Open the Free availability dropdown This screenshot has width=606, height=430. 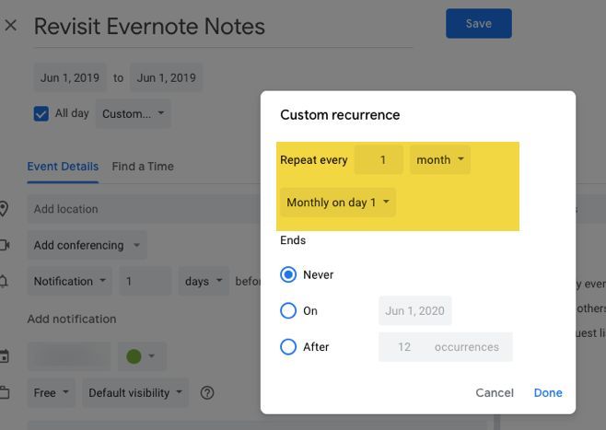51,393
